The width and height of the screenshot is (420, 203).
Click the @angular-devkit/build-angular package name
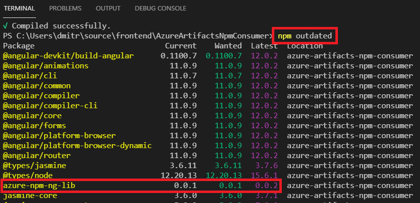pyautogui.click(x=68, y=55)
